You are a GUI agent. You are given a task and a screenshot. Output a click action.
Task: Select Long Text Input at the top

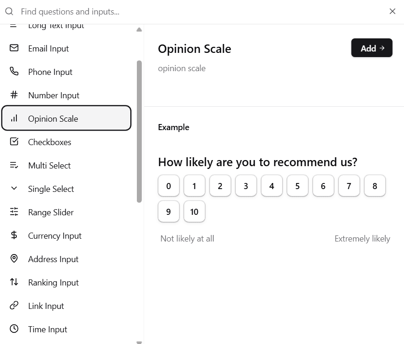[56, 25]
